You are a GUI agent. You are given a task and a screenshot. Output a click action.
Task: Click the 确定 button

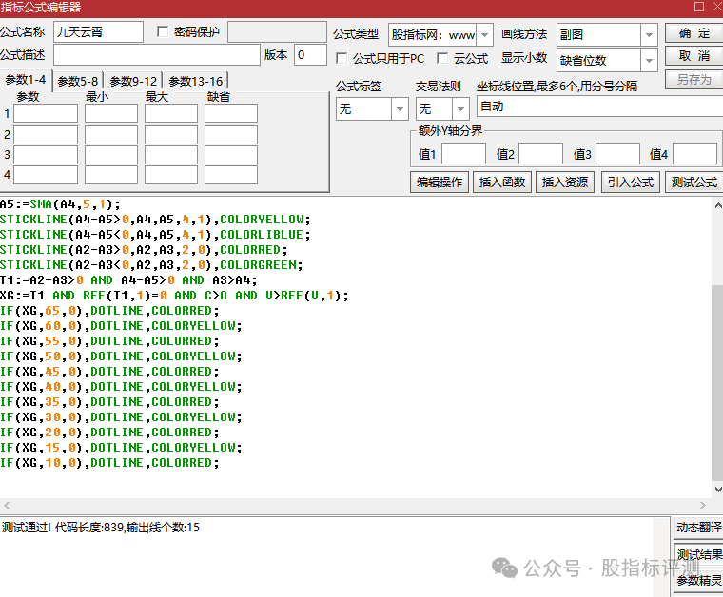[x=694, y=33]
